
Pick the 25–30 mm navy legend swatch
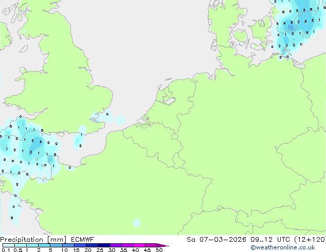coord(103,245)
